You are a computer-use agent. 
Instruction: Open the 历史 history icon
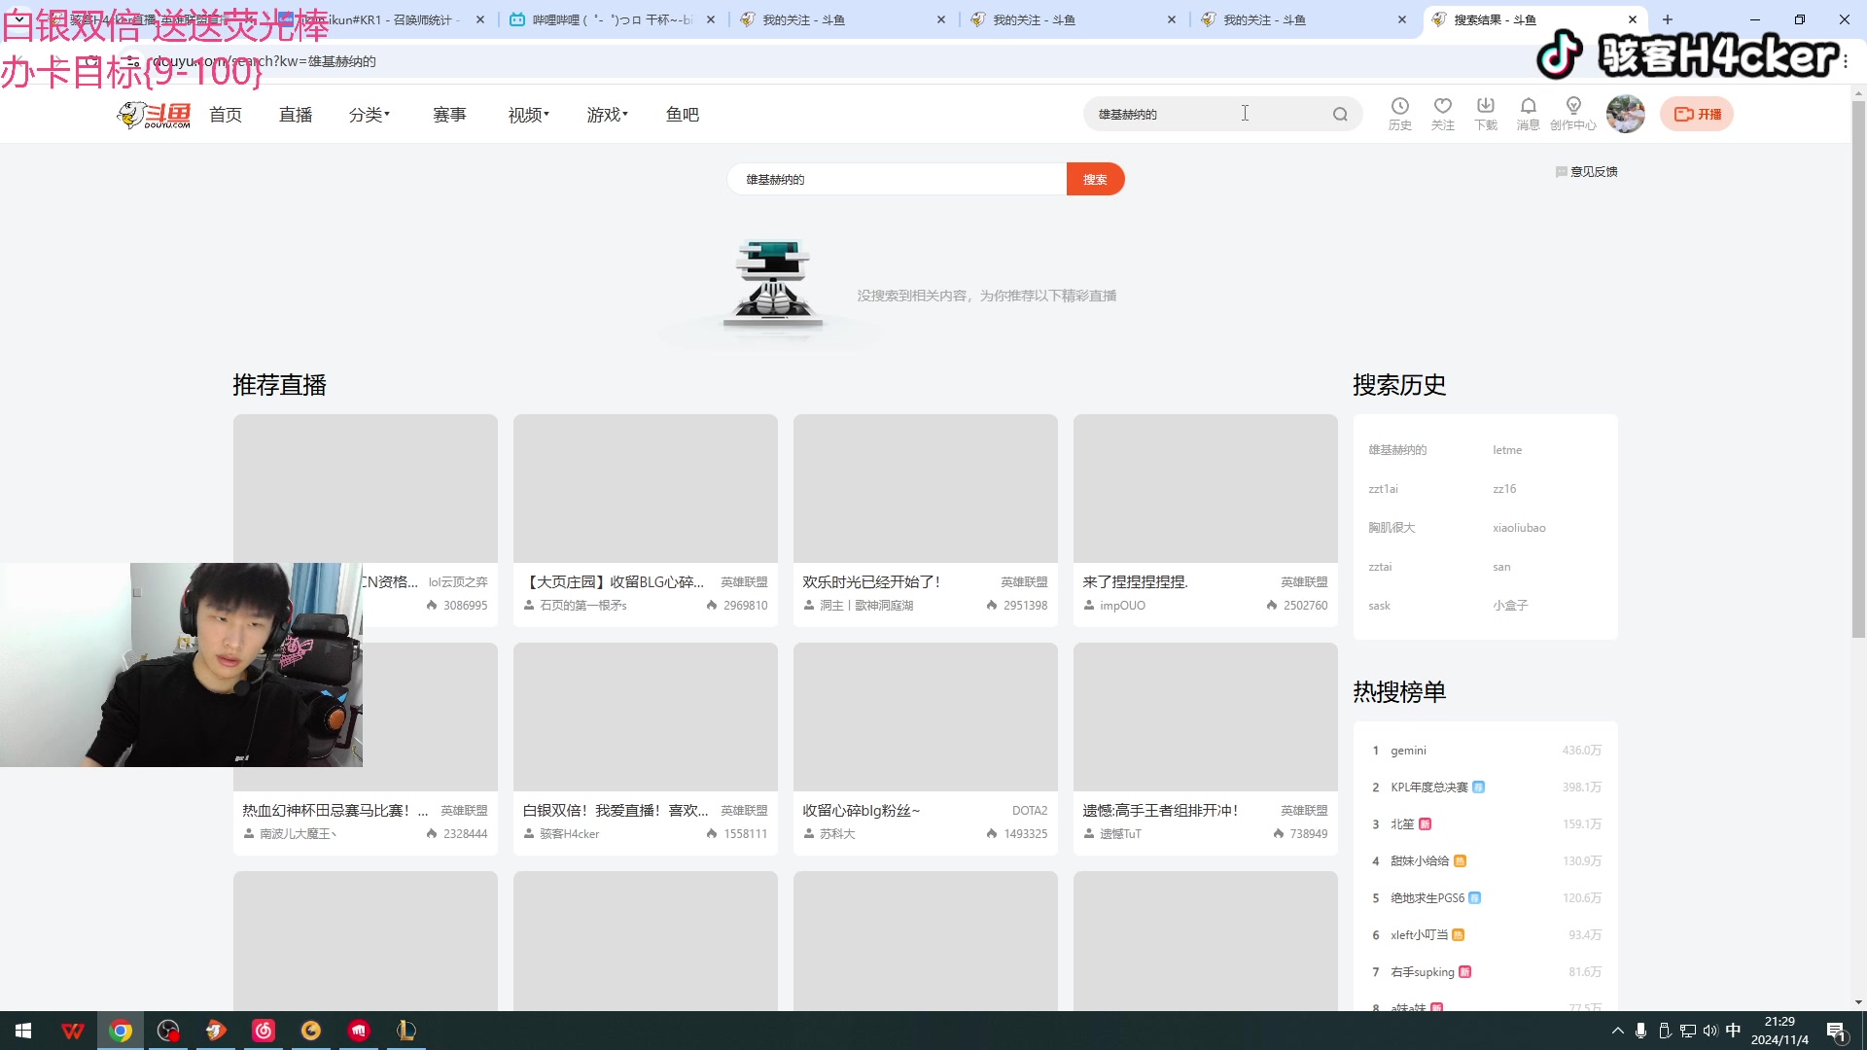tap(1400, 114)
